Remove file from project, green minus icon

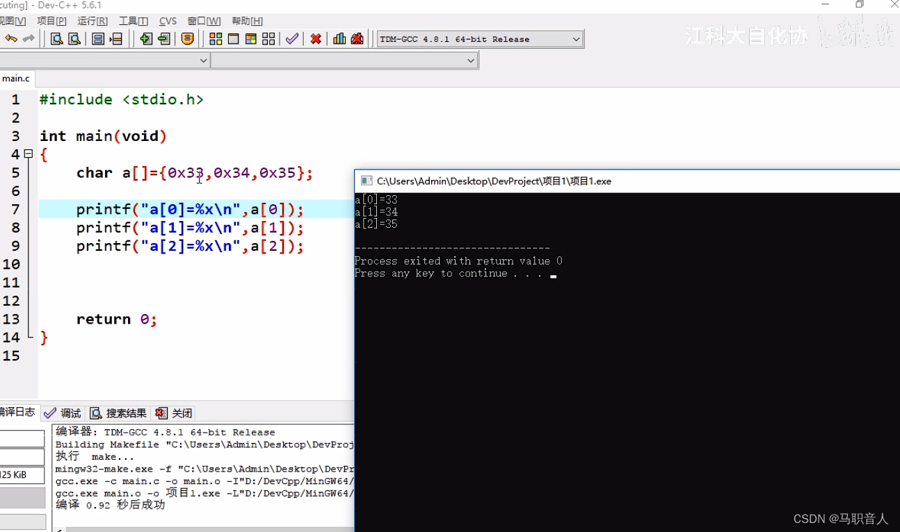point(164,39)
